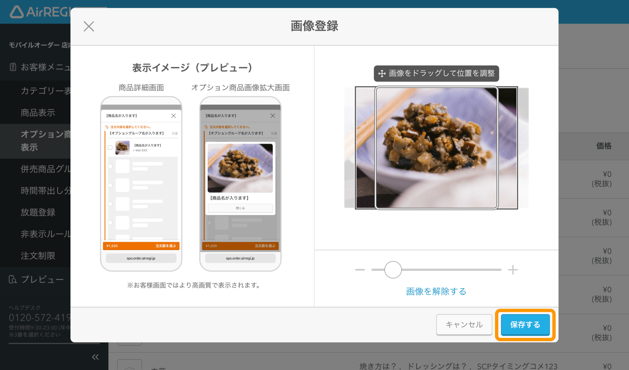Select 非表示ルール in sidebar
The image size is (629, 370).
(46, 234)
